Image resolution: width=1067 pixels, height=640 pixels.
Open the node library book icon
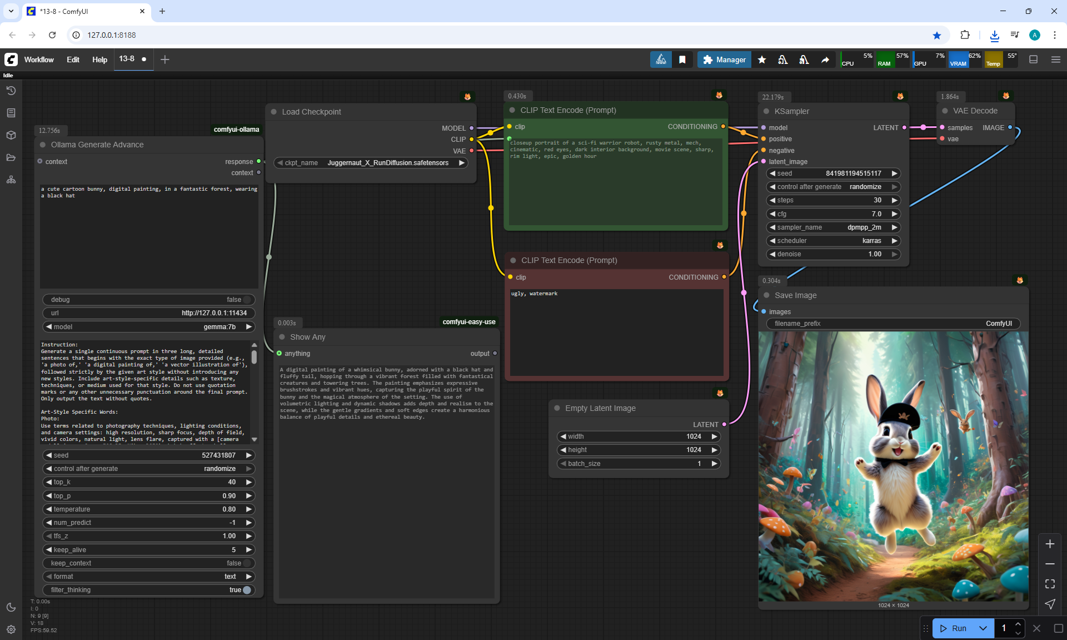click(11, 113)
